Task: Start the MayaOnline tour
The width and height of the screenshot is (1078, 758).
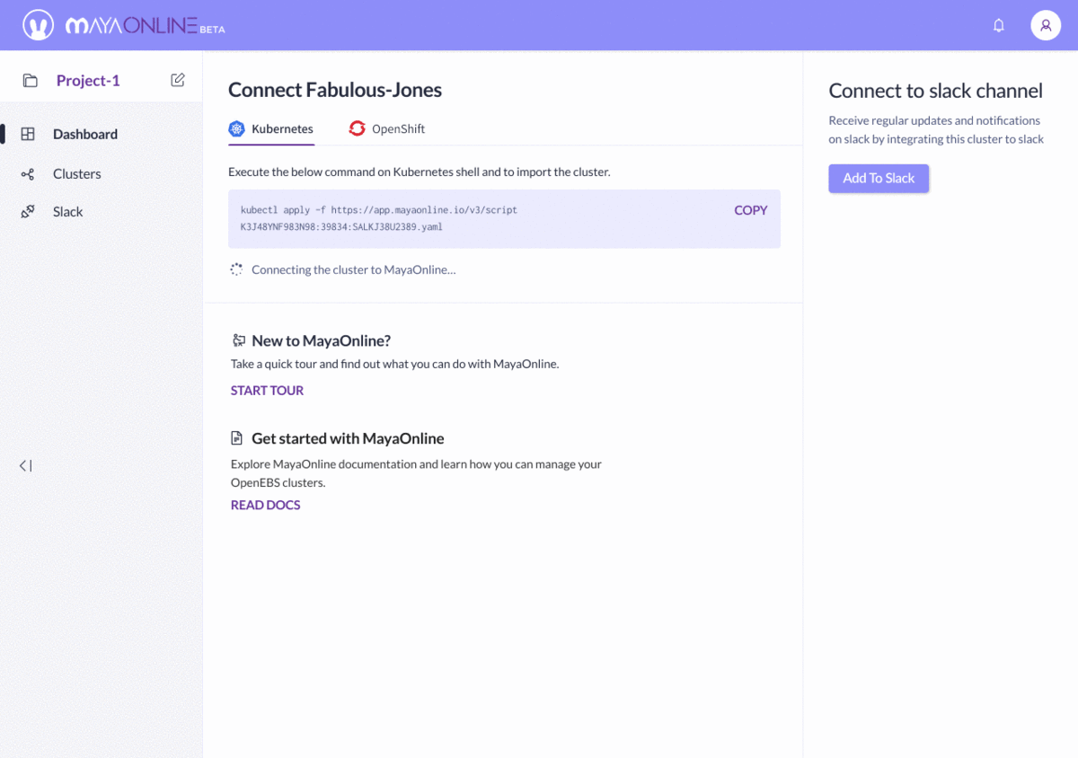Action: coord(267,391)
